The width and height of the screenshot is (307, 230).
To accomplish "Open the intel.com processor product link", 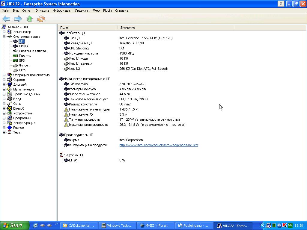I will (159, 145).
